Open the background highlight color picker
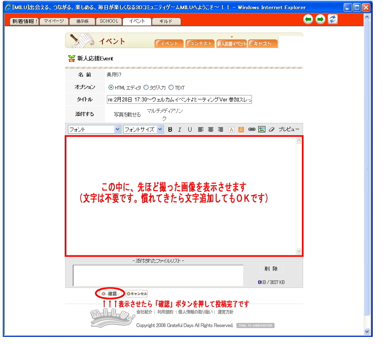383x344 pixels. coord(241,129)
